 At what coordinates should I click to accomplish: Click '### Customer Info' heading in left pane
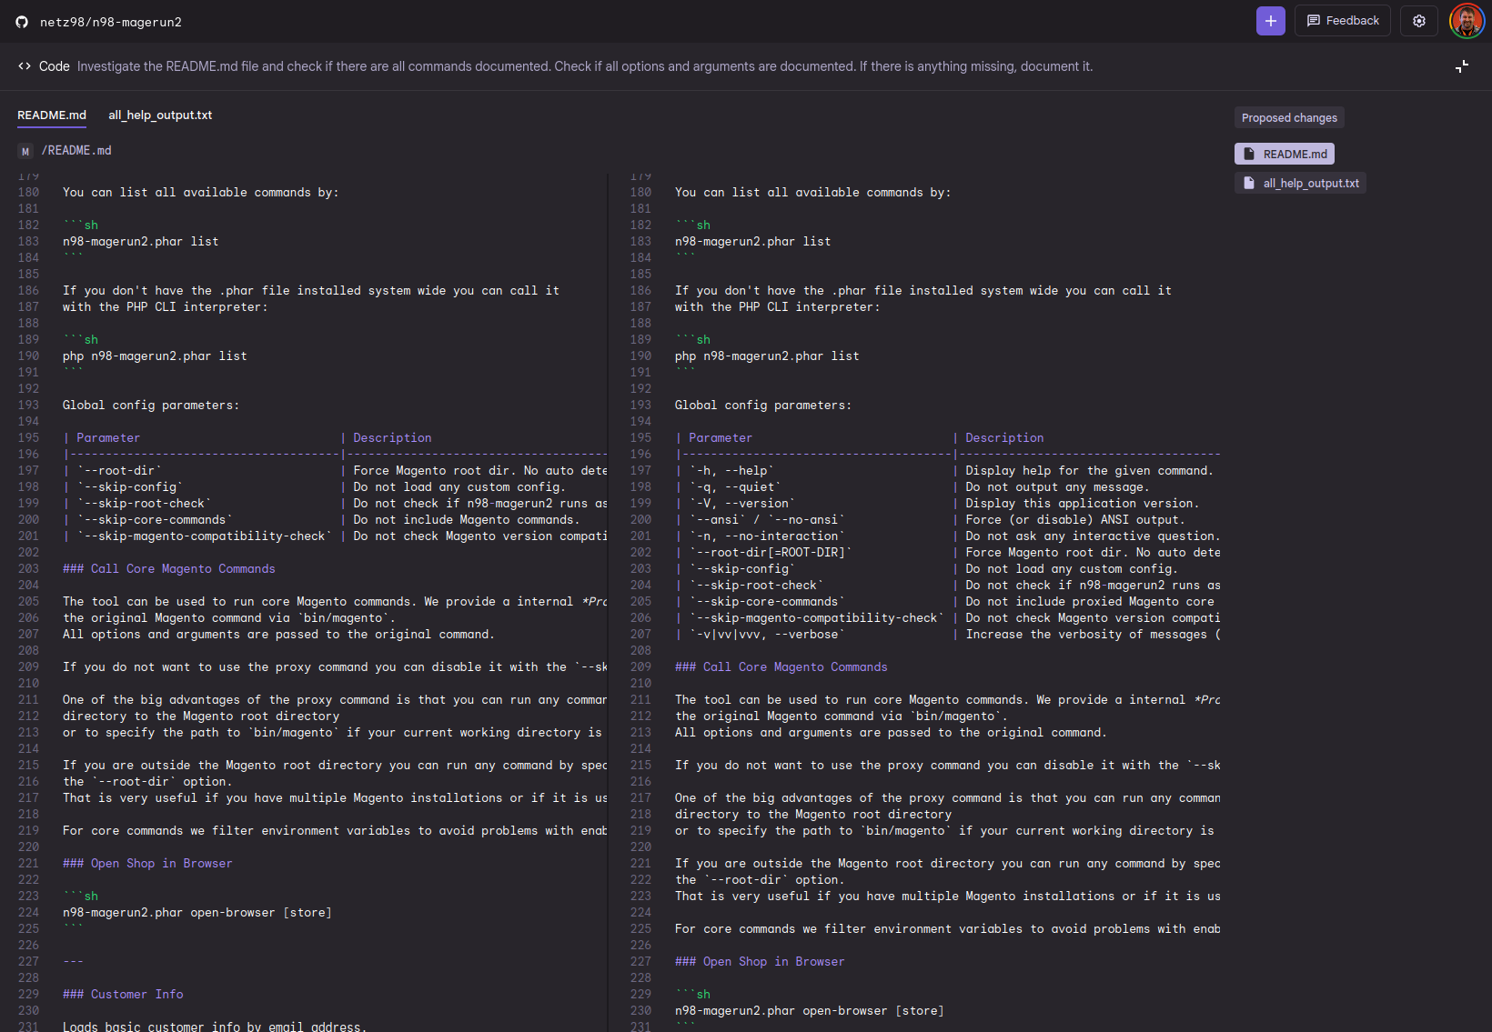pos(123,995)
